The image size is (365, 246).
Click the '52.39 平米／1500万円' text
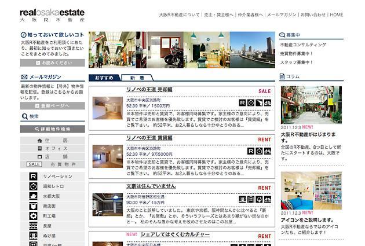tap(148, 106)
